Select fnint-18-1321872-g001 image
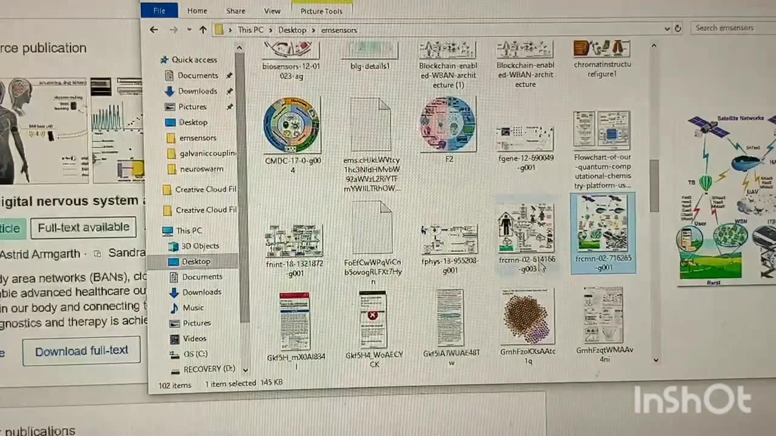This screenshot has width=776, height=436. [x=294, y=251]
